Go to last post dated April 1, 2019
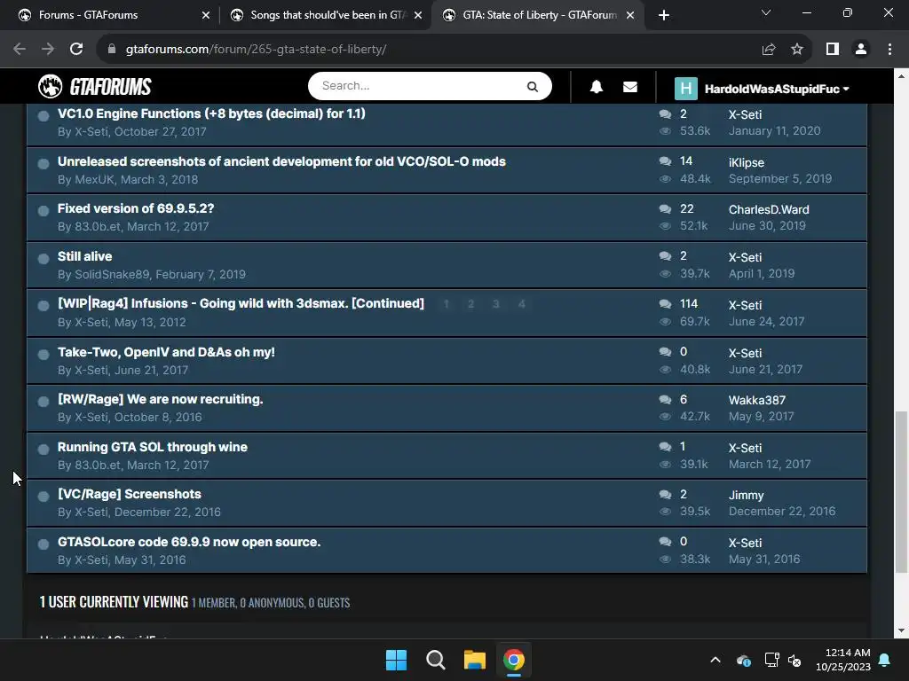909x681 pixels. click(x=762, y=273)
